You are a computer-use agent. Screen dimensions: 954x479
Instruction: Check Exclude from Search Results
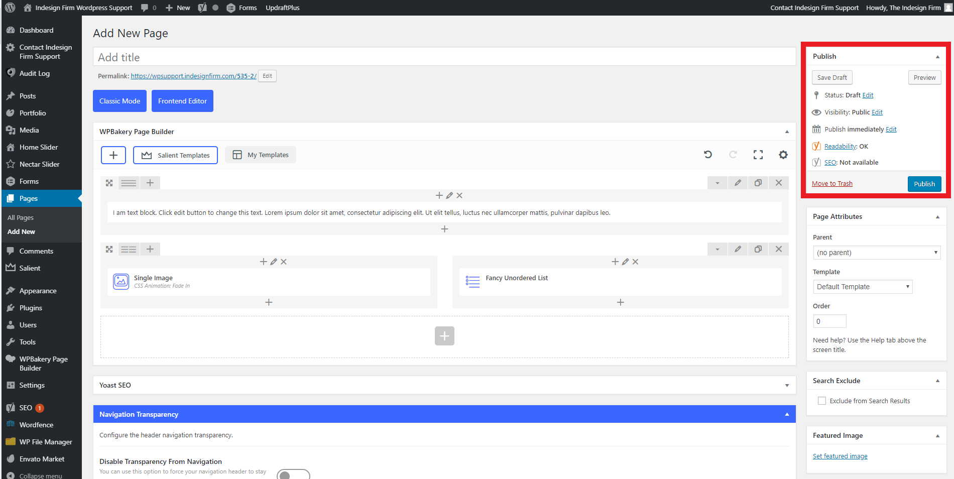(x=822, y=401)
